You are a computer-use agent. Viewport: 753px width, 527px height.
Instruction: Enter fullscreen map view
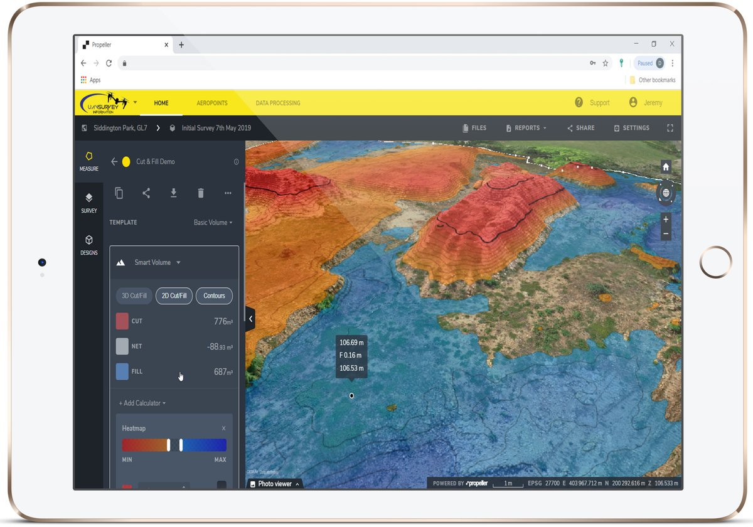click(670, 128)
